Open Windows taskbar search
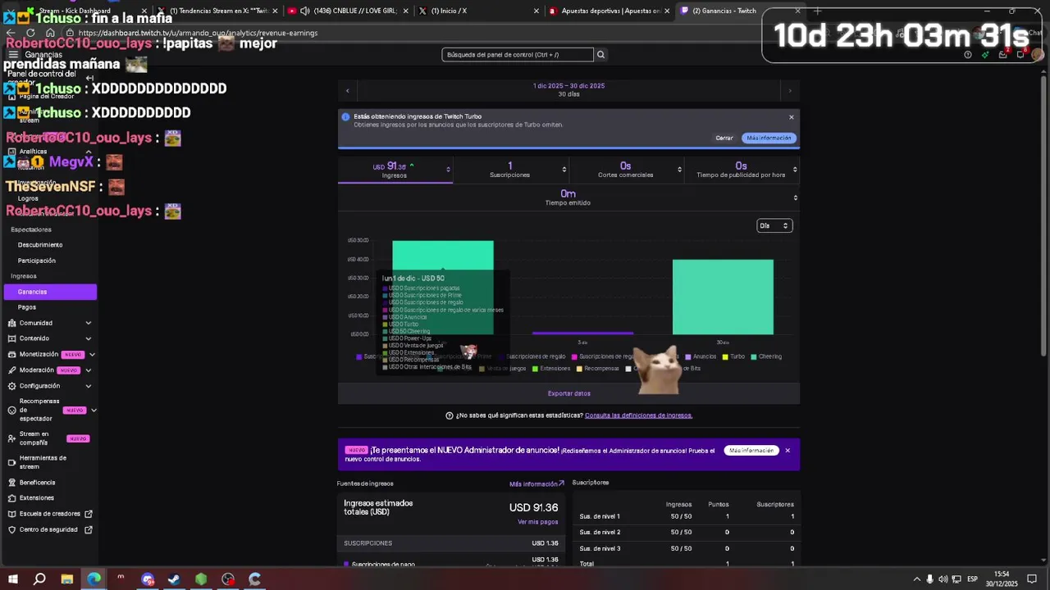Screen dimensions: 1050x590 click(x=39, y=579)
